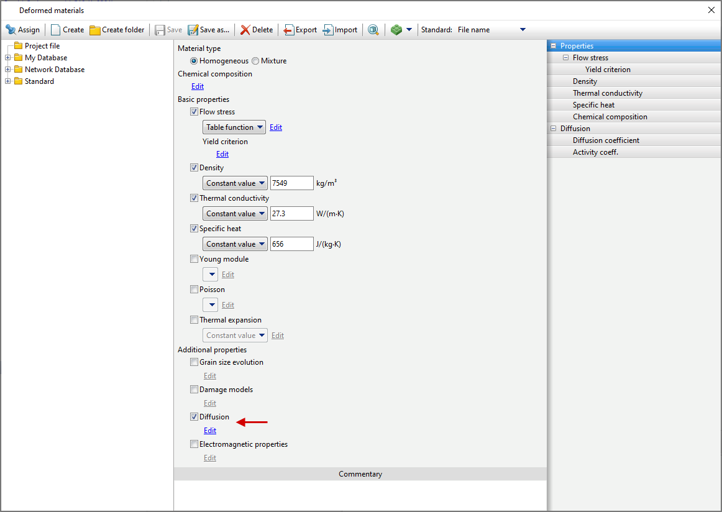
Task: Click the Export icon
Action: [x=289, y=30]
